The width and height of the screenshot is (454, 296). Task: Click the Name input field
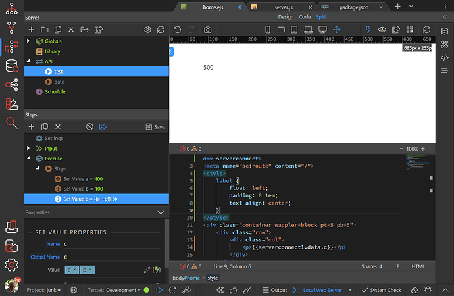pyautogui.click(x=112, y=244)
